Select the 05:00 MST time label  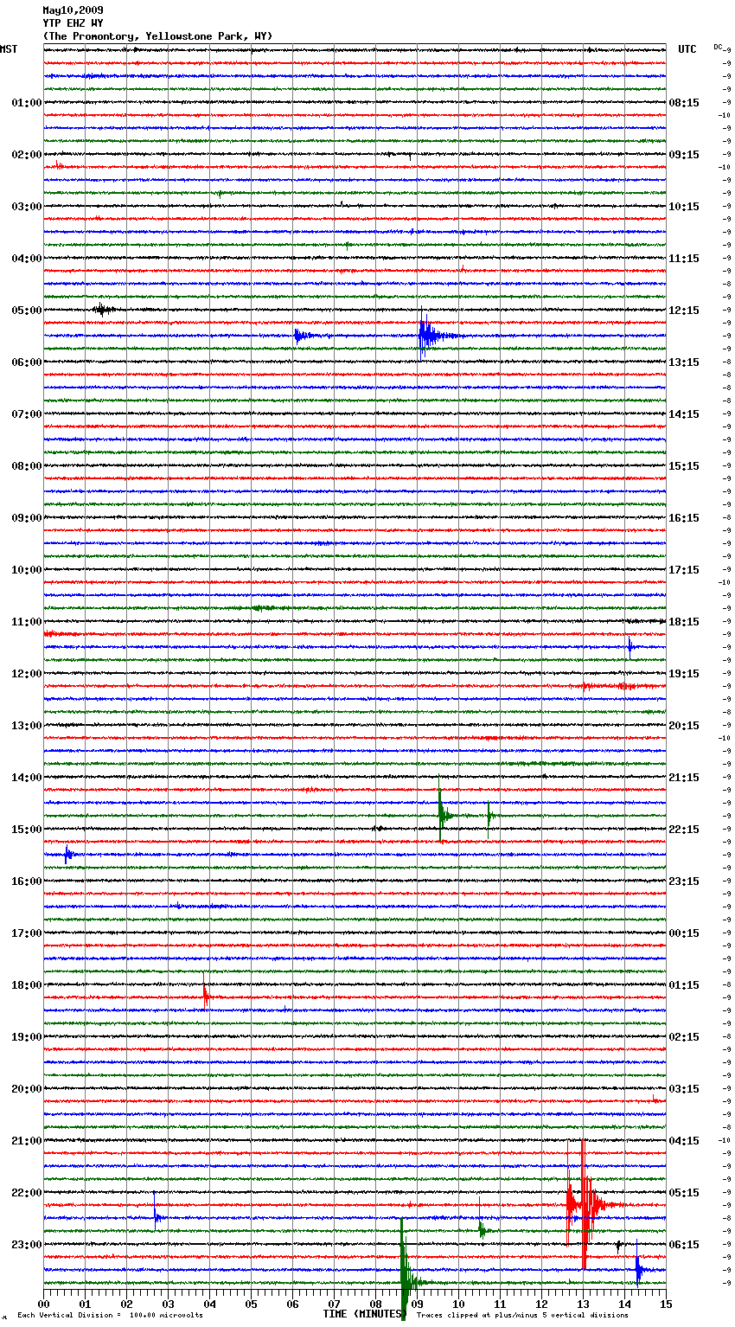27,311
